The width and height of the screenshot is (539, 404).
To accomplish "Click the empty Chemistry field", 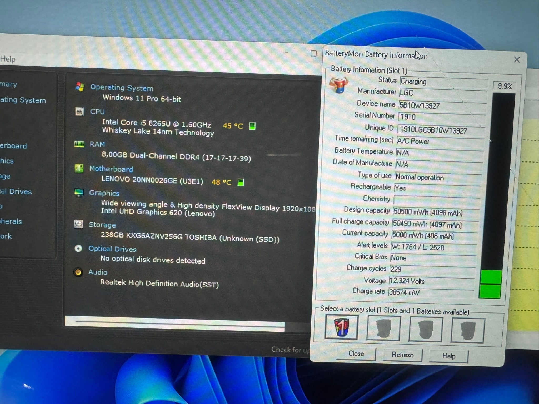I will coord(437,200).
